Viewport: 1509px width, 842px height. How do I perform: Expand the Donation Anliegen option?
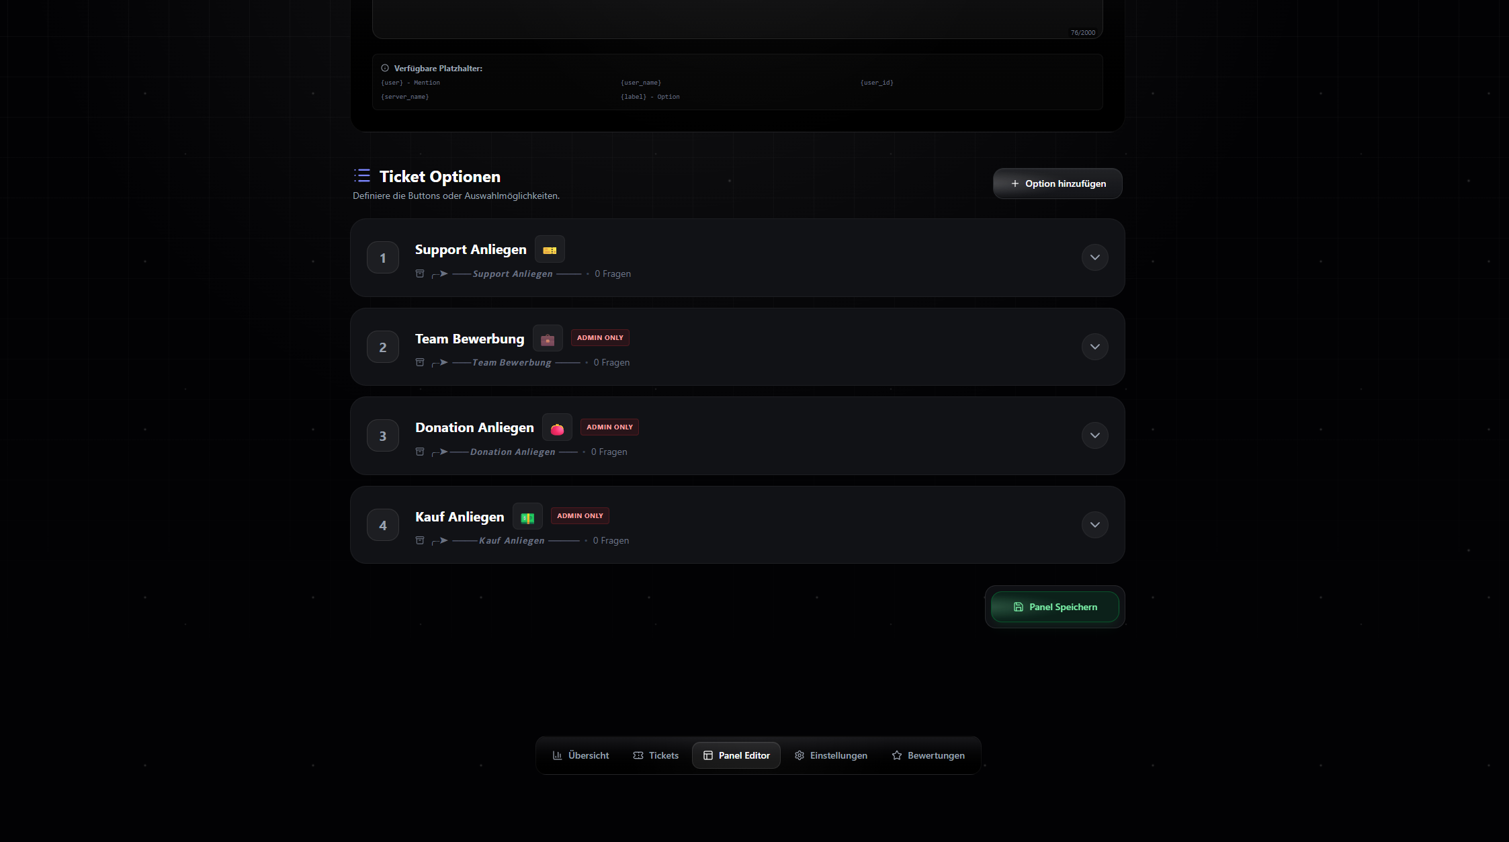pyautogui.click(x=1094, y=435)
